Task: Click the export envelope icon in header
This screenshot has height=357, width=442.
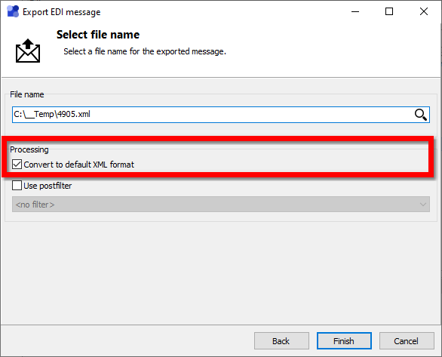Action: [28, 51]
